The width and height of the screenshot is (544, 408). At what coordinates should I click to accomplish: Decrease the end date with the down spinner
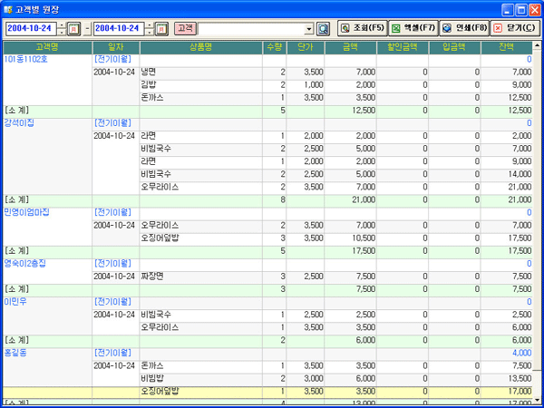[150, 33]
